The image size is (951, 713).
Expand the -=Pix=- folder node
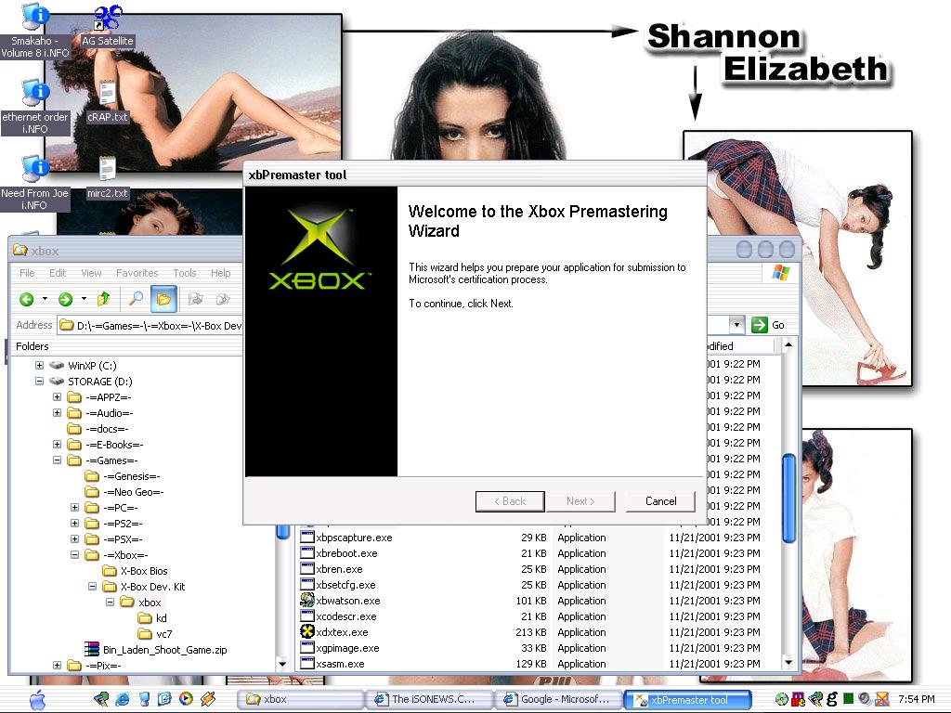click(x=57, y=665)
